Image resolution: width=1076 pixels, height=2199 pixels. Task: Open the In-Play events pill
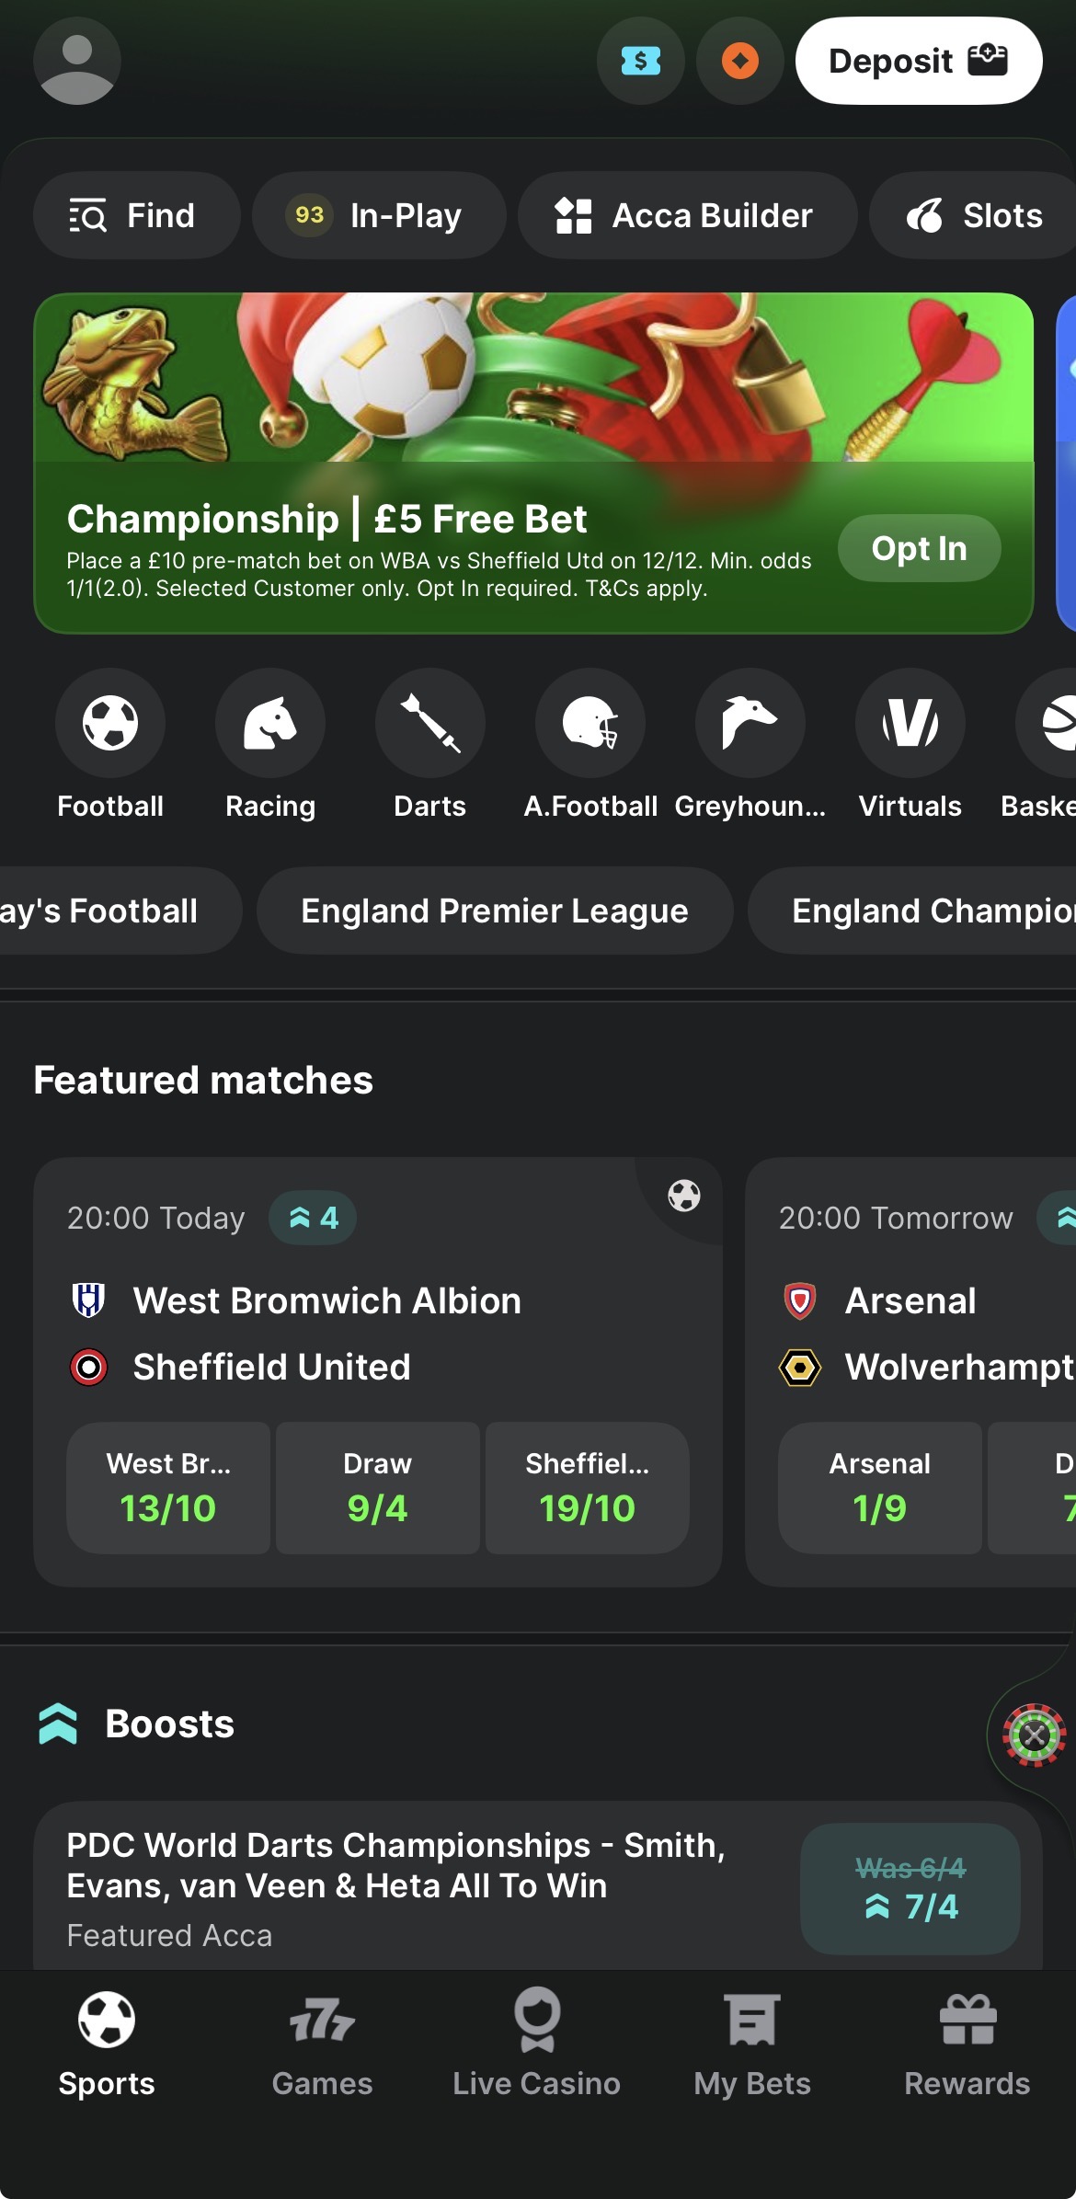pos(379,216)
